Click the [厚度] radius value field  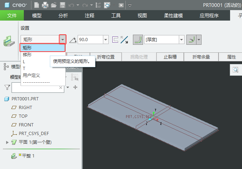pos(161,40)
